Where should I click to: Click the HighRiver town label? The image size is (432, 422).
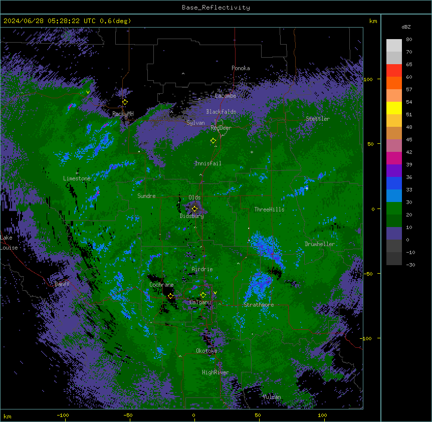pyautogui.click(x=215, y=372)
